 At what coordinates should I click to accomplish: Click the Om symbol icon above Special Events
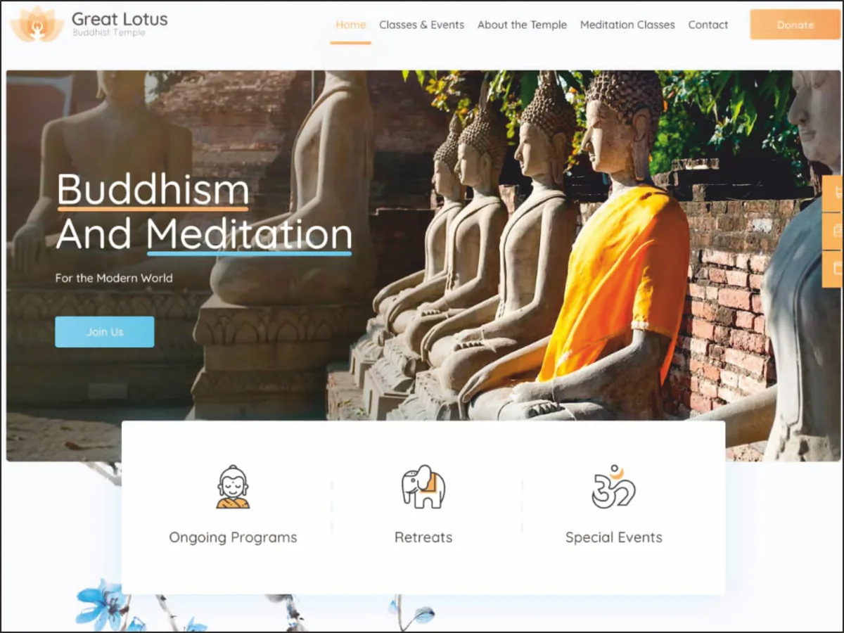point(613,486)
